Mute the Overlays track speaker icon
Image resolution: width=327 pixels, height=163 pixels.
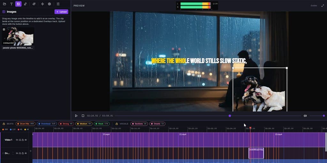pyautogui.click(x=17, y=153)
